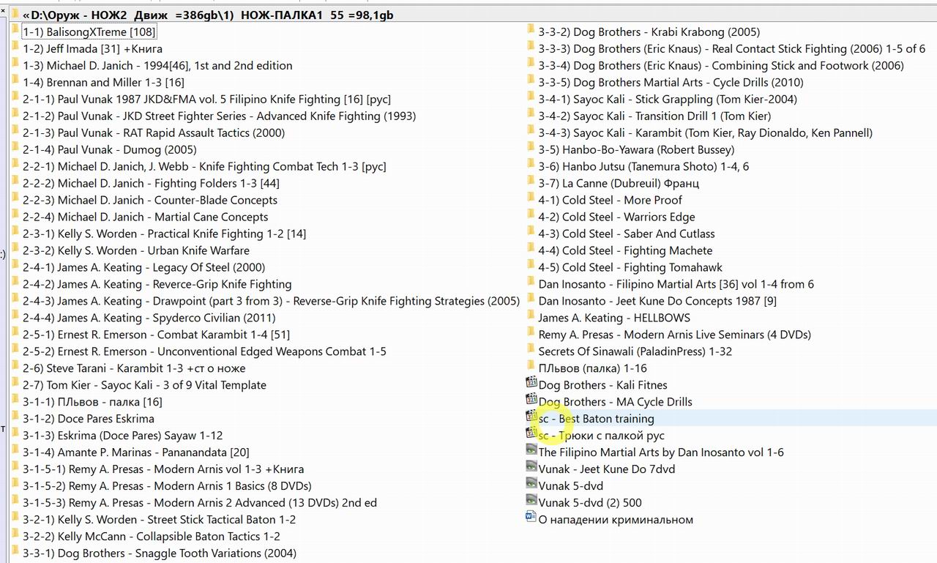The image size is (937, 563).
Task: Click the video file icon for Dog Brothers - Kali Fitnes
Action: click(x=531, y=384)
